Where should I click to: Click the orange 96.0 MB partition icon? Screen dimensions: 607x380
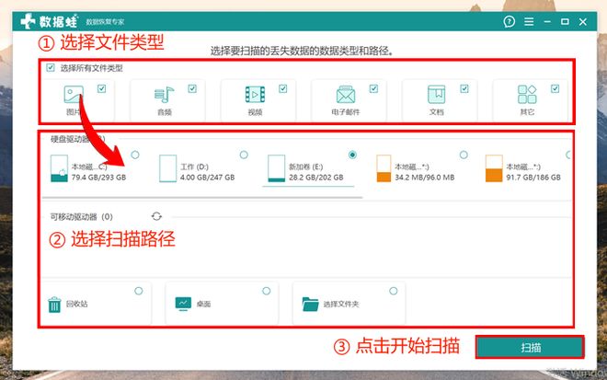click(384, 168)
